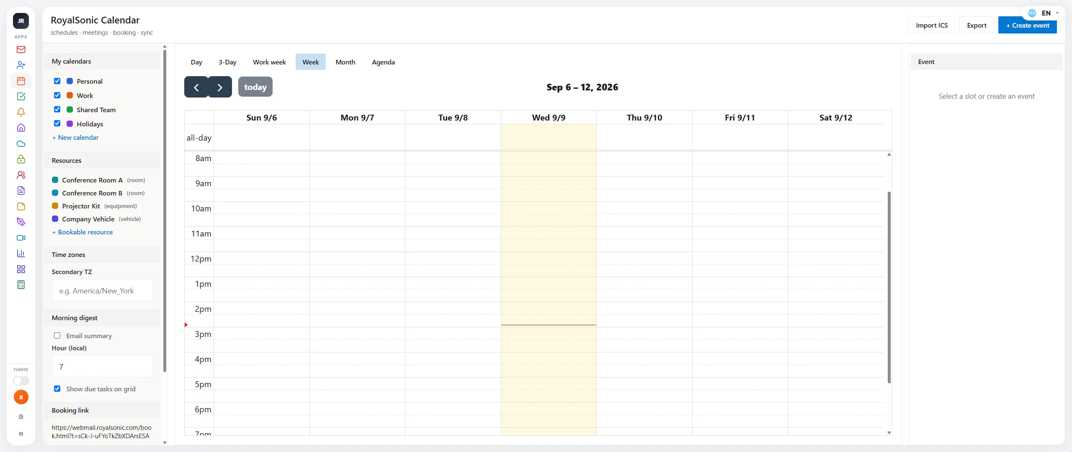
Task: Uncheck the Holidays calendar checkbox
Action: tap(57, 123)
